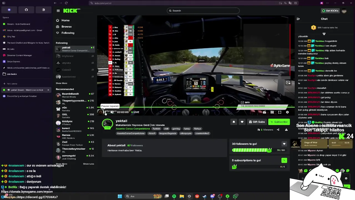
Task: Go back in browser
Action: (x=55, y=3)
